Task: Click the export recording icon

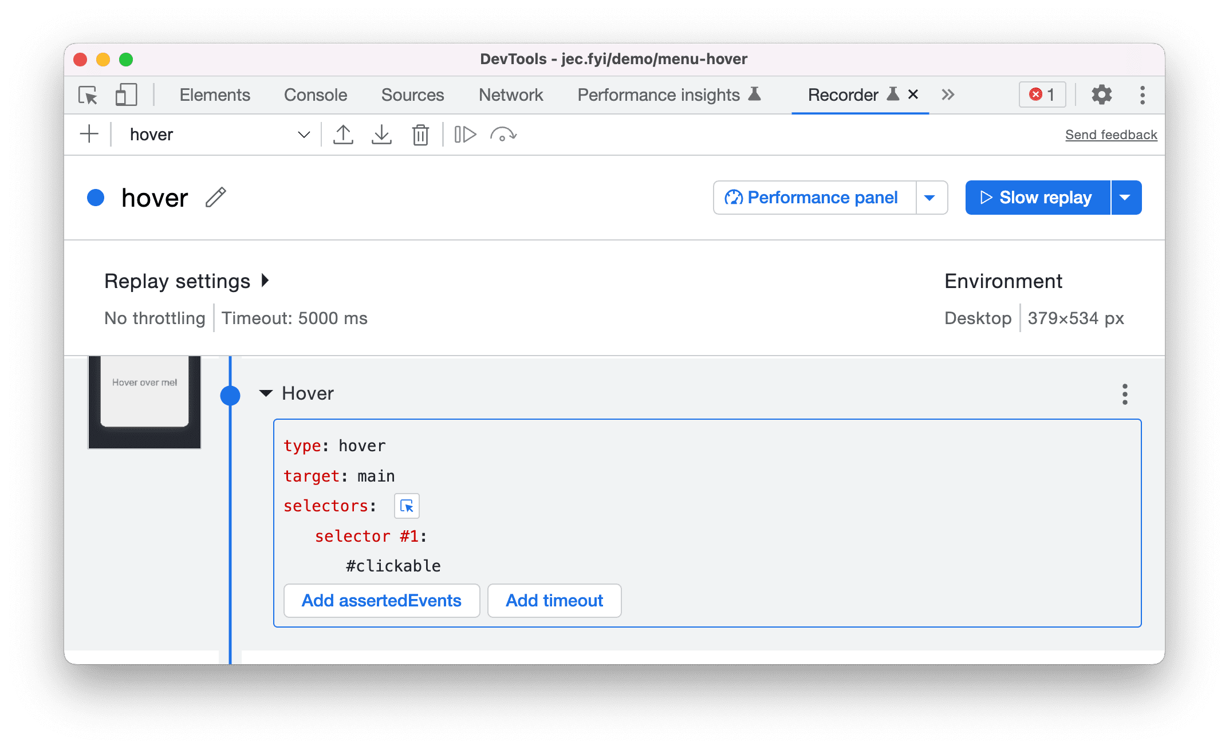Action: coord(342,133)
